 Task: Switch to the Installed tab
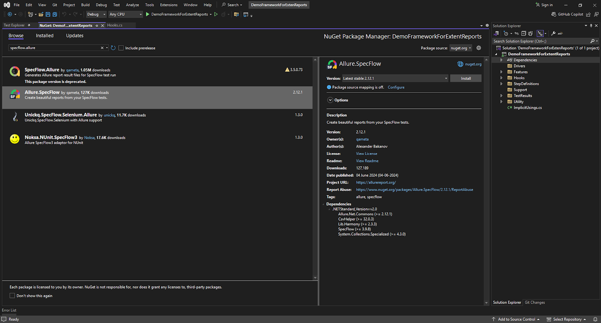(x=45, y=36)
